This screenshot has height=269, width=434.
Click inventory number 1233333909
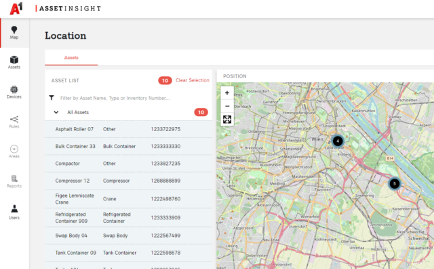coord(165,217)
